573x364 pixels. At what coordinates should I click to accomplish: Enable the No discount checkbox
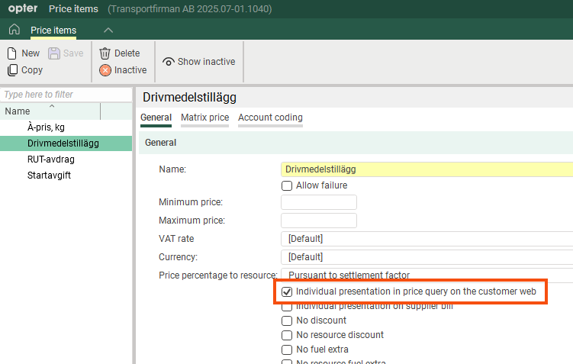click(x=287, y=321)
